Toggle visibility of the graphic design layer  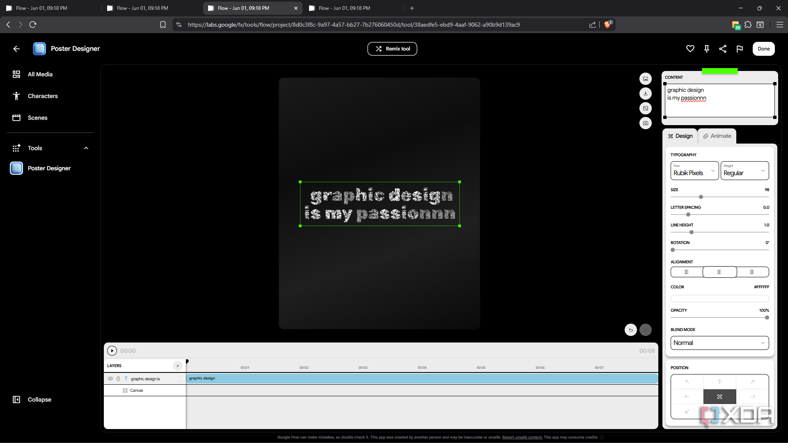point(110,379)
